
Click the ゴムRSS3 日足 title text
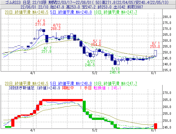pos(18,2)
